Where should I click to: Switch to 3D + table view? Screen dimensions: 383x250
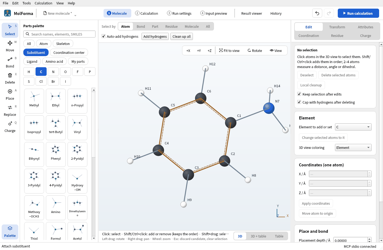coord(258,236)
